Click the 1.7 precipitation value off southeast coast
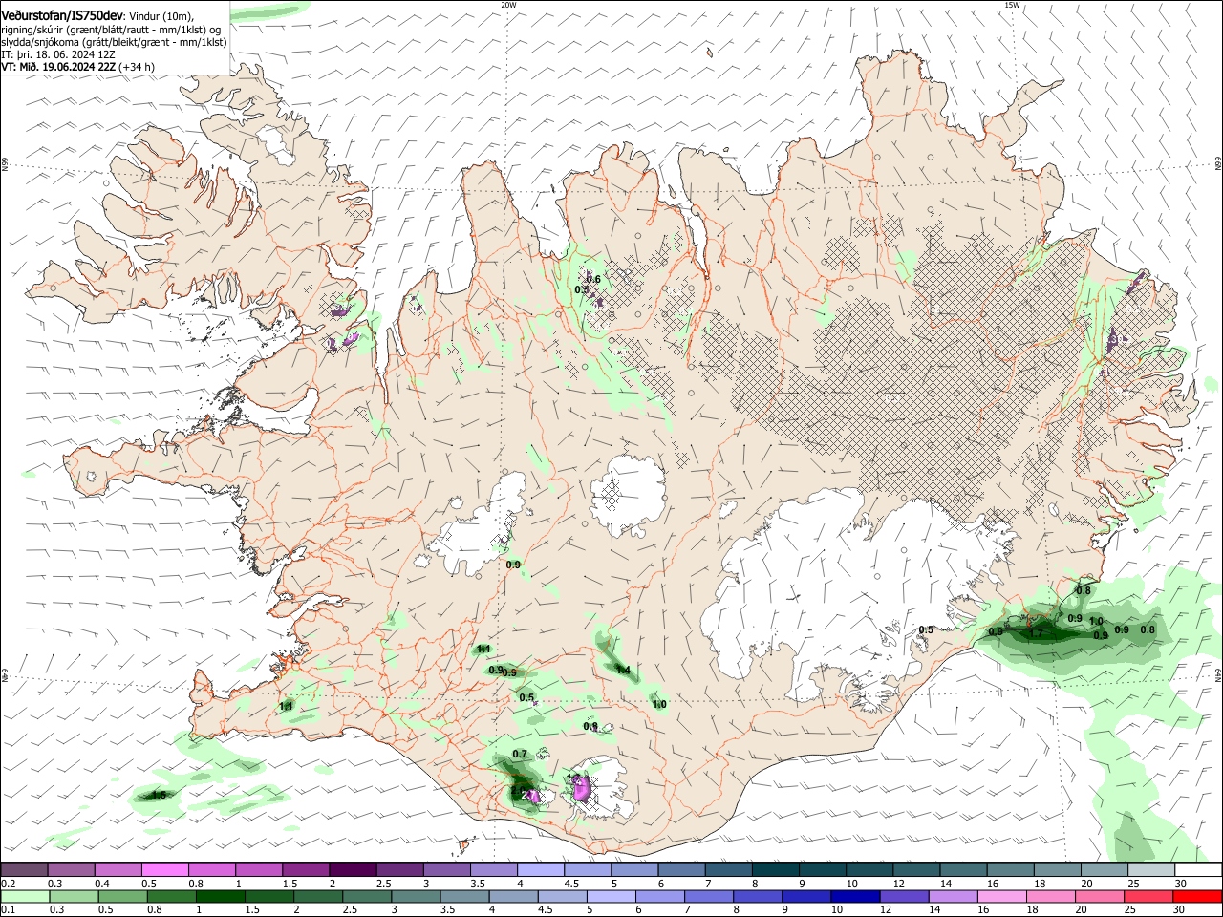This screenshot has height=917, width=1223. (1034, 632)
